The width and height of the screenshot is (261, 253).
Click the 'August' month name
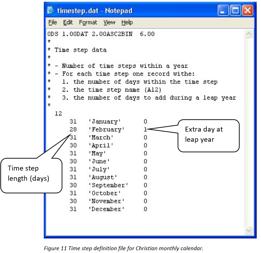[x=103, y=177]
